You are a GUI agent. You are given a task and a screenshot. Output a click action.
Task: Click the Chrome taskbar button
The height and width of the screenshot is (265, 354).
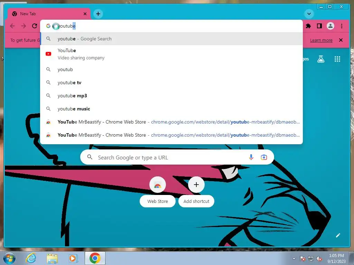(95, 258)
